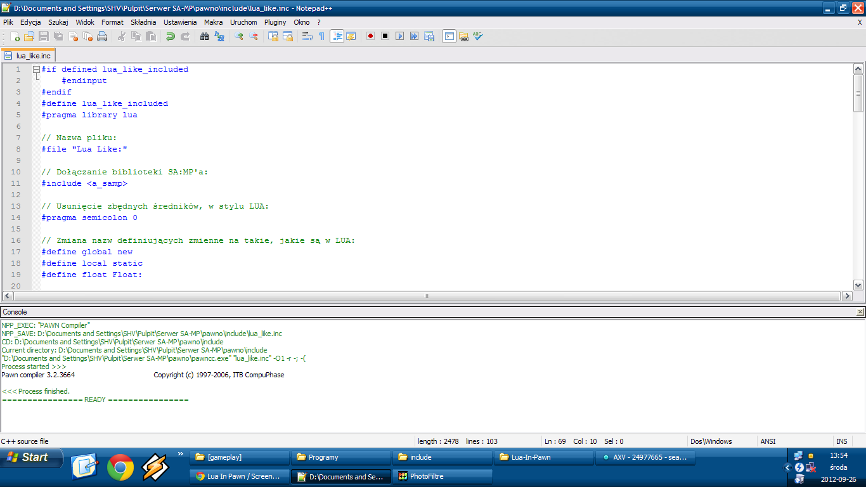Open the Pluginy menu
This screenshot has width=866, height=487.
[275, 22]
